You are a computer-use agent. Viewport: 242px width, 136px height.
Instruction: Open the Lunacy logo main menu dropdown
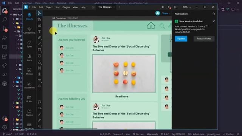pyautogui.click(x=27, y=7)
